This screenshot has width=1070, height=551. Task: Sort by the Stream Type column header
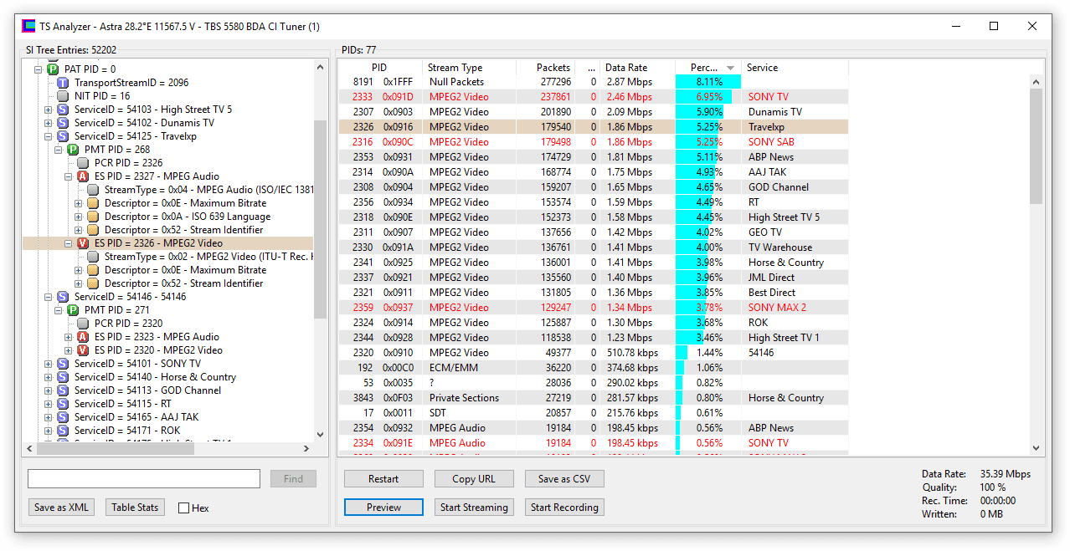click(x=468, y=68)
